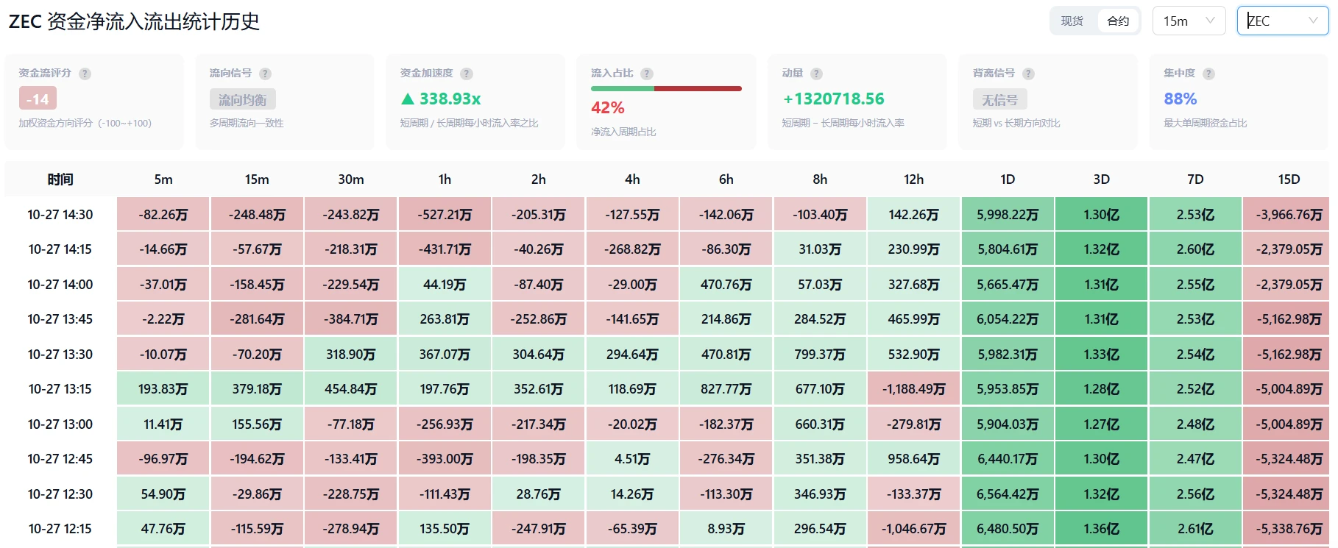
Task: Click the 无信号 divergence badge
Action: click(x=999, y=99)
